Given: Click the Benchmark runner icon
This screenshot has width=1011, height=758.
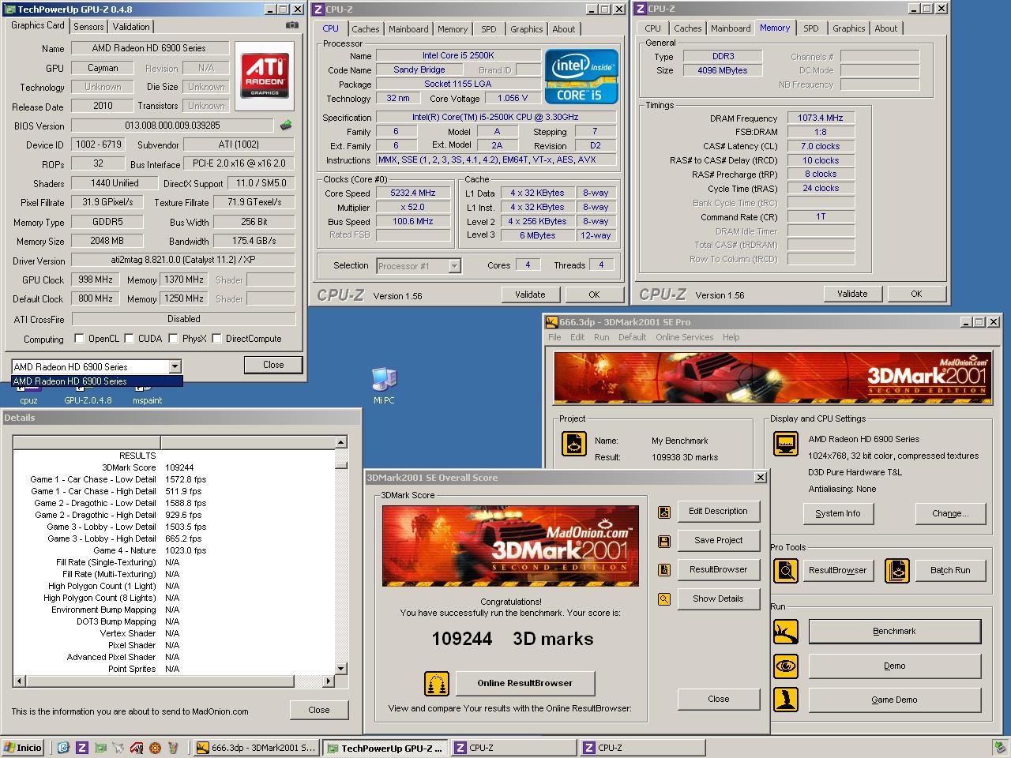Looking at the screenshot, I should 786,632.
